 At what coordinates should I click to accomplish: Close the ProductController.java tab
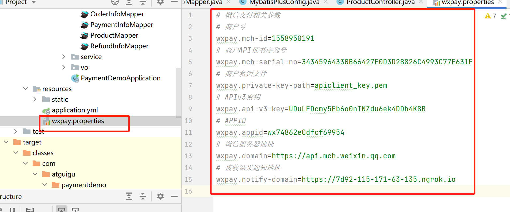pyautogui.click(x=421, y=2)
